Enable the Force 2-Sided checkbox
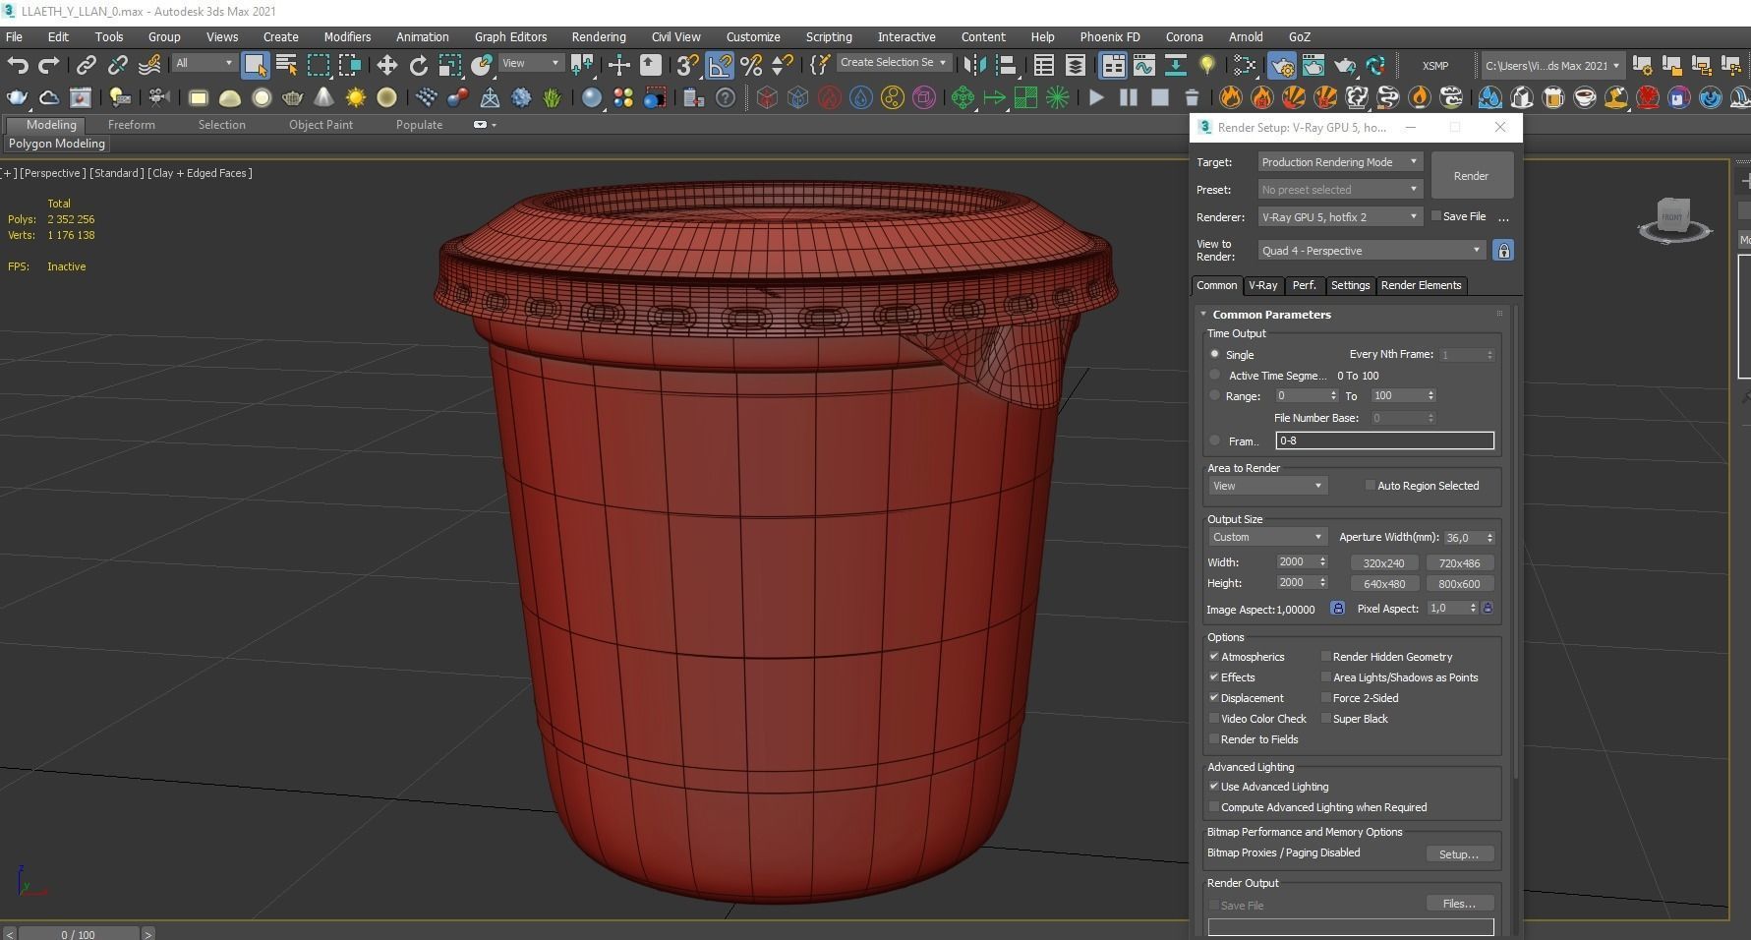Image resolution: width=1751 pixels, height=940 pixels. point(1326,697)
